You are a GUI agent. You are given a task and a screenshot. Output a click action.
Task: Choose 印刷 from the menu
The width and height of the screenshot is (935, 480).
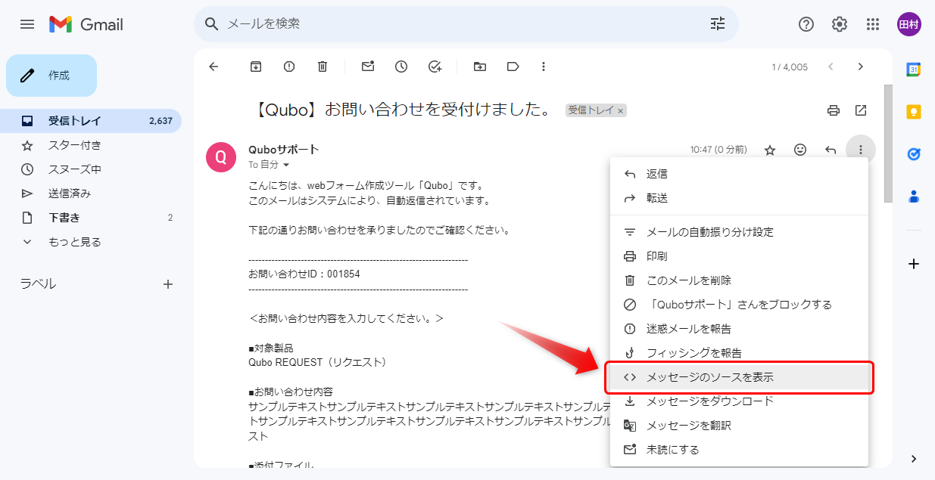pyautogui.click(x=739, y=256)
